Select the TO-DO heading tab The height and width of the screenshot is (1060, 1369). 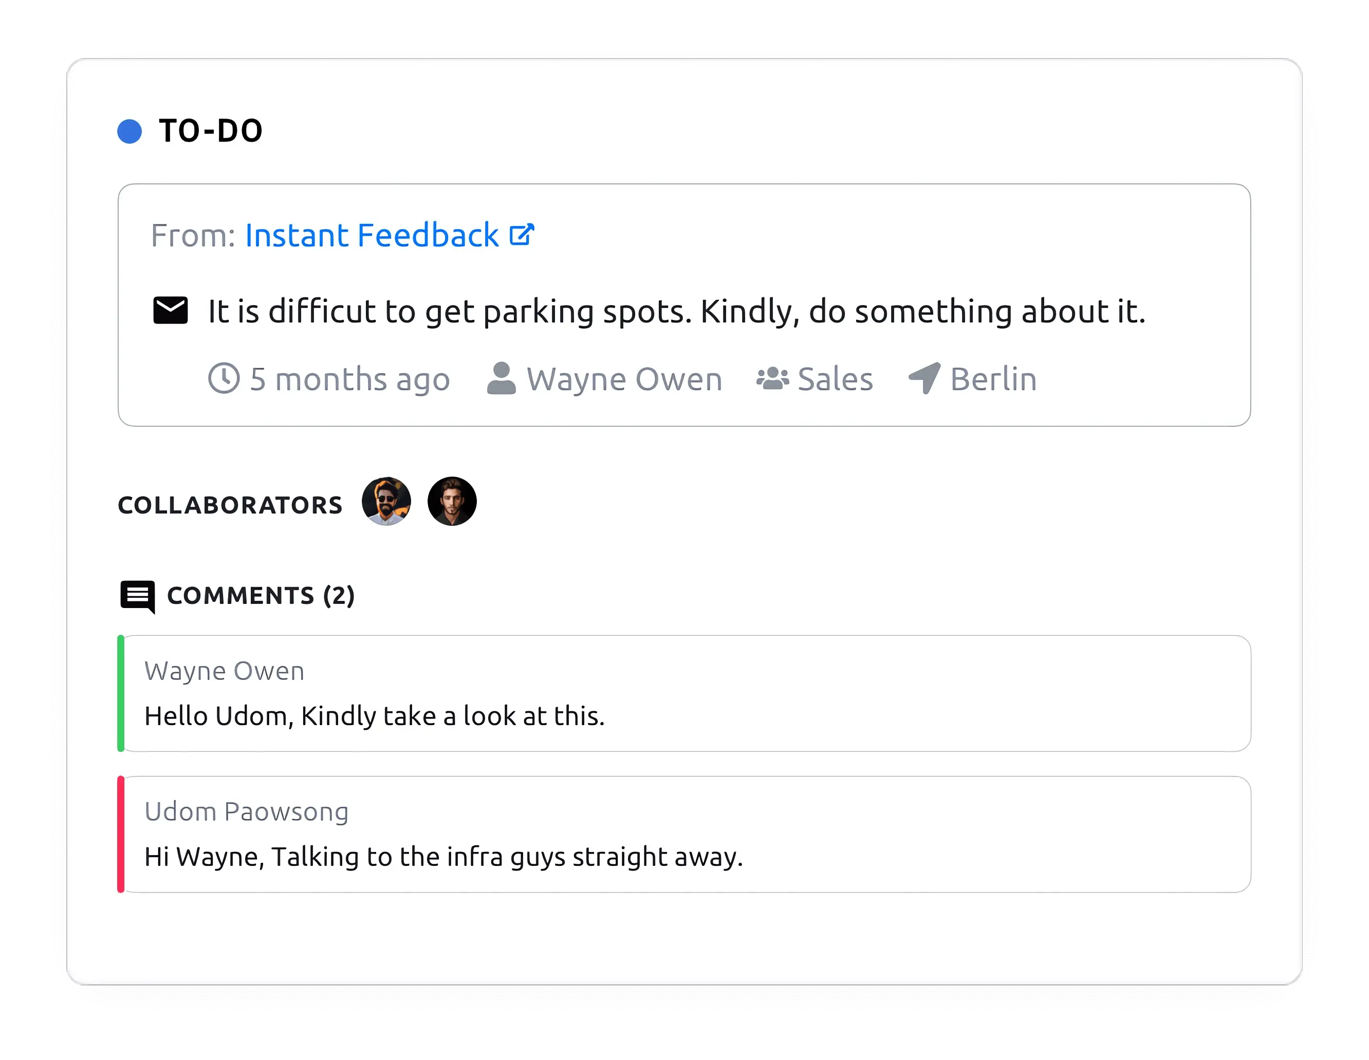tap(211, 130)
